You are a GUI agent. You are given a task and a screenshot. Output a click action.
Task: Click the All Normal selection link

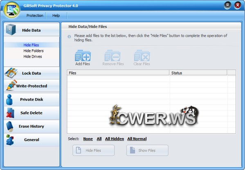(137, 139)
